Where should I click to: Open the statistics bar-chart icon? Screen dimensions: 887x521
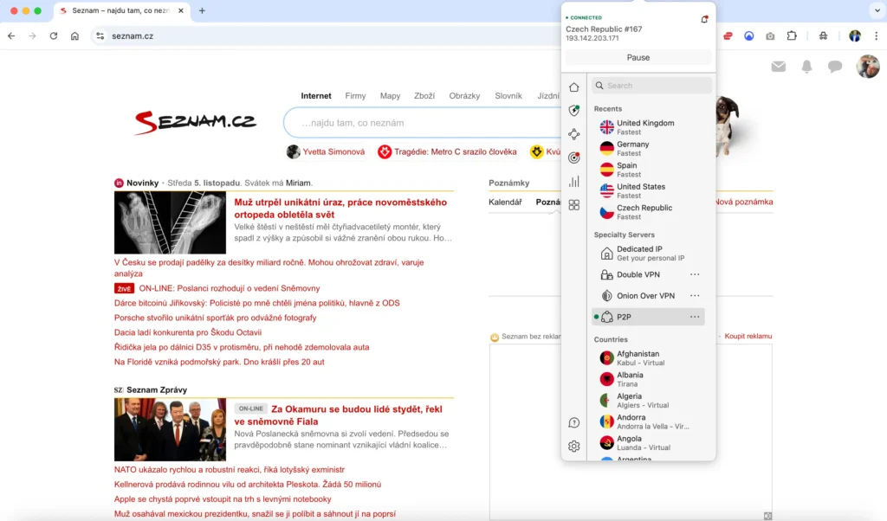(x=573, y=182)
